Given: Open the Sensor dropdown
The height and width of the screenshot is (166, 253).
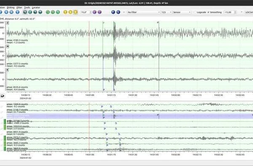Looking at the screenshot, I should coord(182,12).
